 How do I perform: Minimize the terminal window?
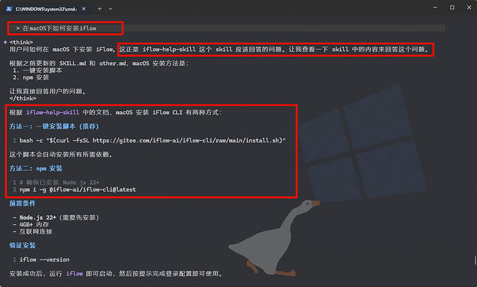(432, 8)
